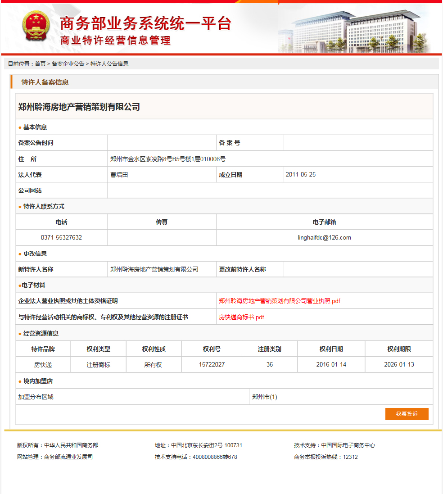Image resolution: width=443 pixels, height=494 pixels.
Task: Click the 经营资源信息 section header
Action: click(x=41, y=334)
